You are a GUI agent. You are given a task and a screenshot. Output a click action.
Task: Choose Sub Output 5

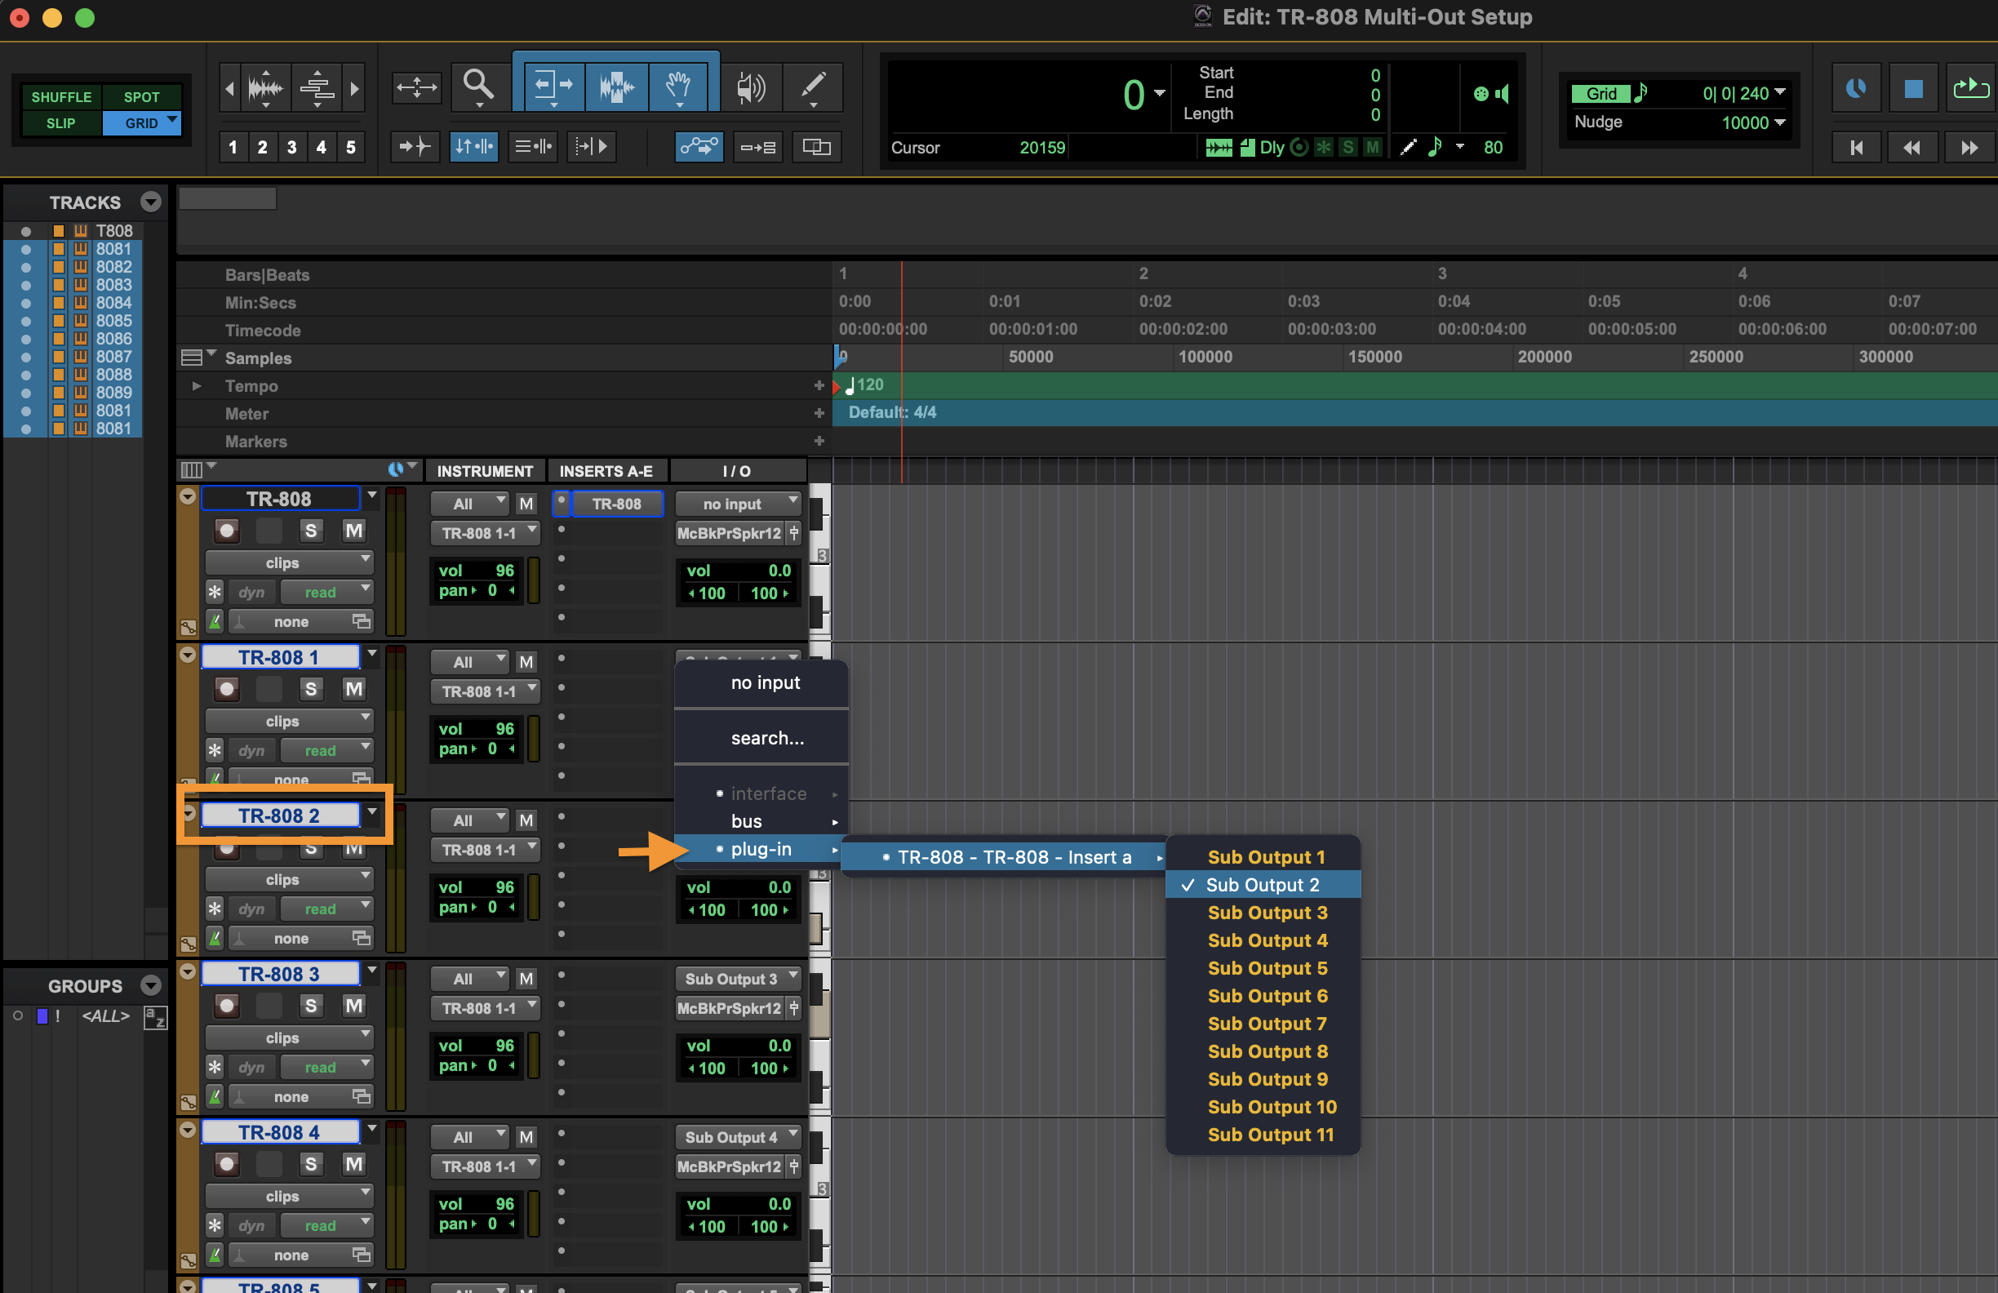tap(1263, 968)
